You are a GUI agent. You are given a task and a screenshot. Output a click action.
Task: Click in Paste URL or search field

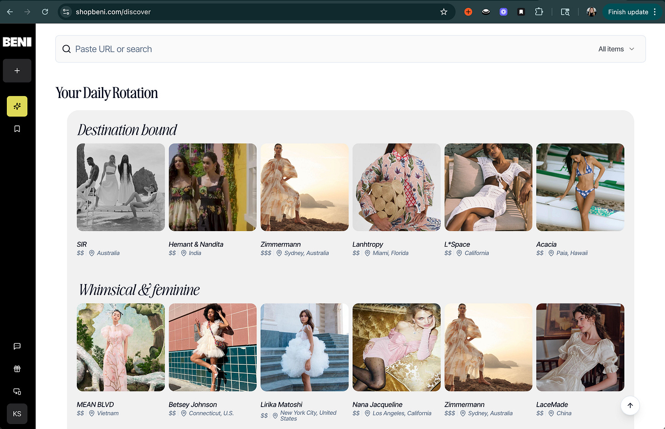tap(350, 49)
